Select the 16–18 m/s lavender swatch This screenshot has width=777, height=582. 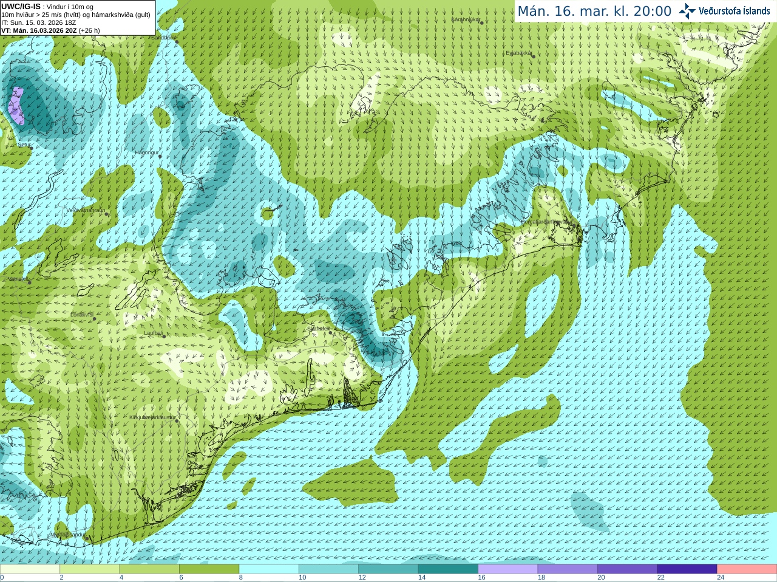tap(508, 569)
